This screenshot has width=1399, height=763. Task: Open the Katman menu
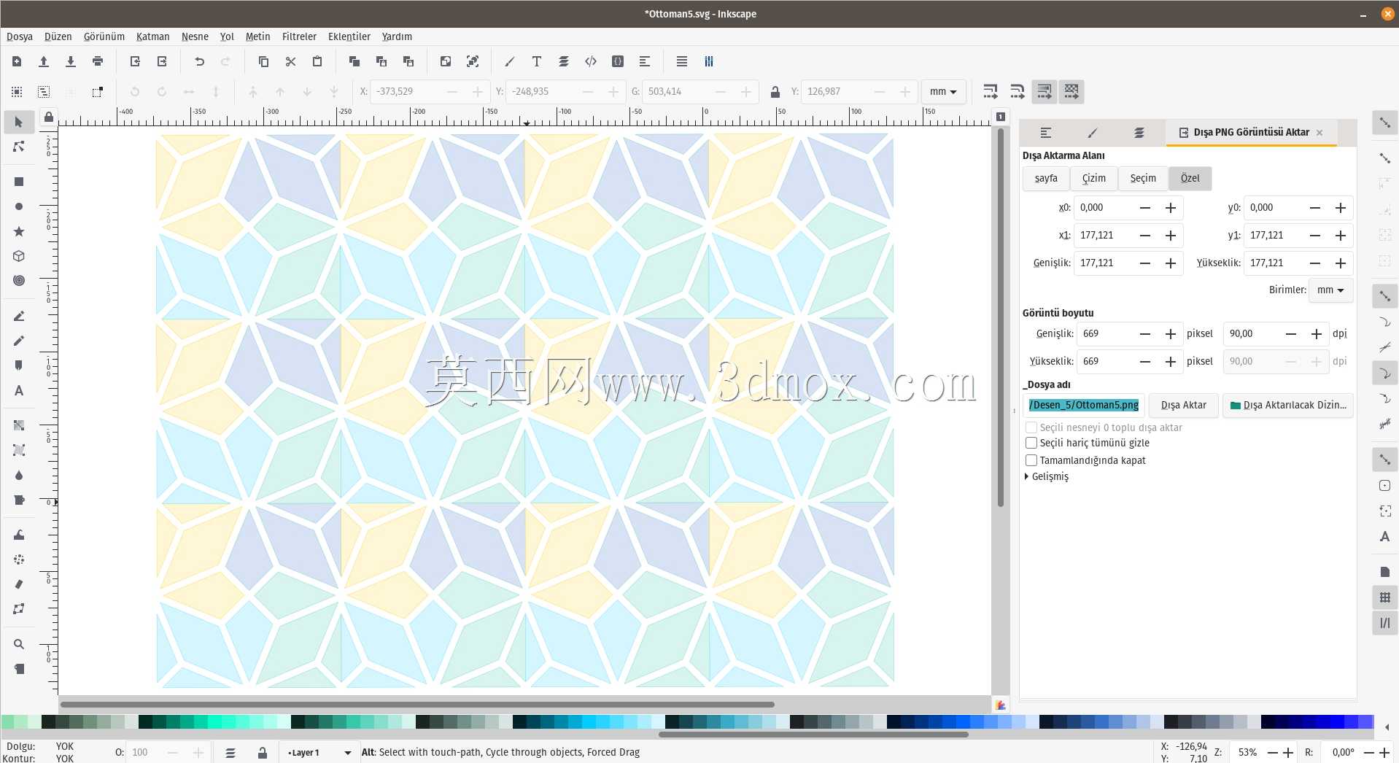[x=152, y=36]
